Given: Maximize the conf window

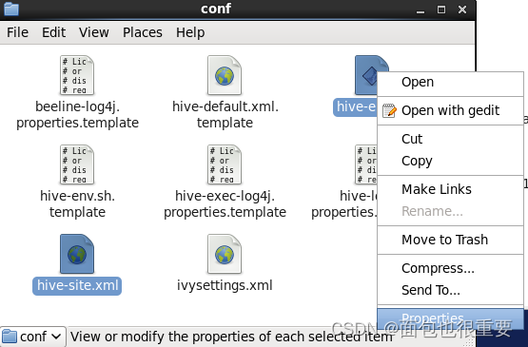Looking at the screenshot, I should coord(441,10).
